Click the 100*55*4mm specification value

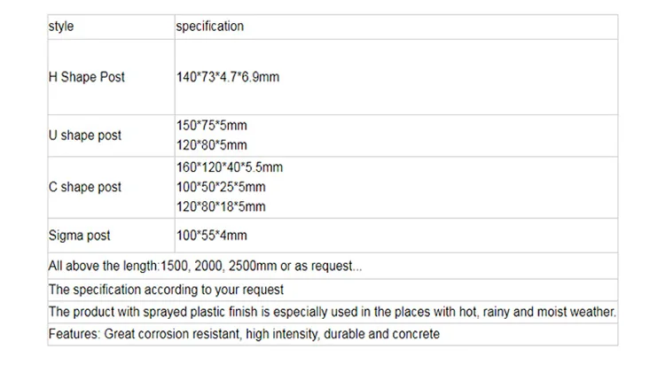[212, 236]
